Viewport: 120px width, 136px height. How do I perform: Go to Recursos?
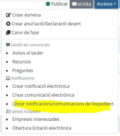(22, 62)
